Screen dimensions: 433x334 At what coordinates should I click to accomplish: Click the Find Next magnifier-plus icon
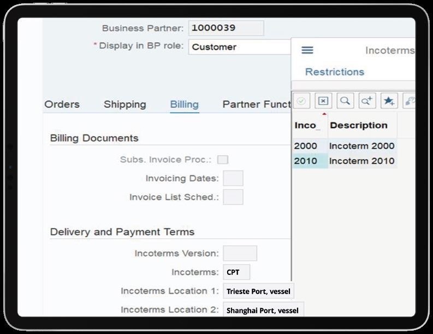(367, 101)
